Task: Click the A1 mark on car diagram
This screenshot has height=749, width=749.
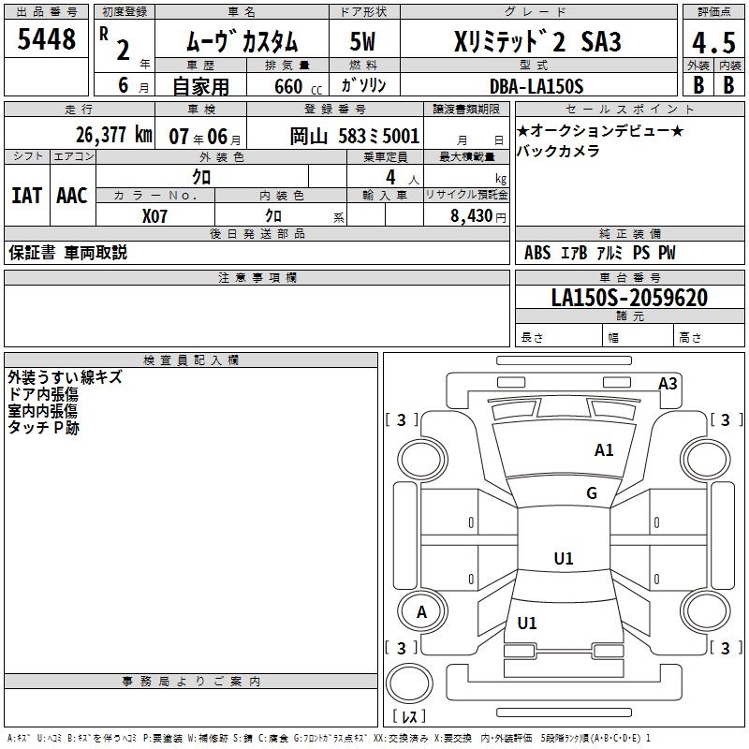Action: click(x=604, y=450)
